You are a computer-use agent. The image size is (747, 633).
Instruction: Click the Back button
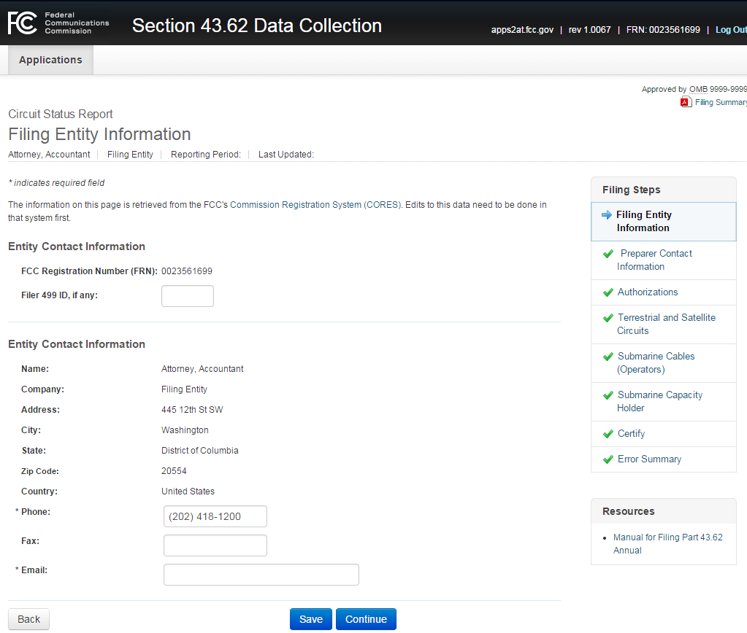tap(28, 619)
